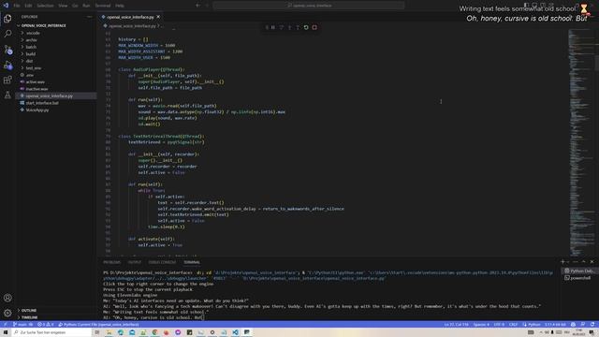
Task: Pause the debug session
Action: tap(272, 27)
